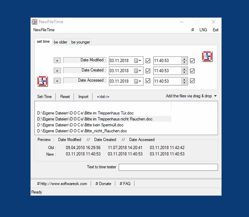249x217 pixels.
Task: Click old accessed value 03.11.2018 11:42:42
Action: (x=167, y=148)
